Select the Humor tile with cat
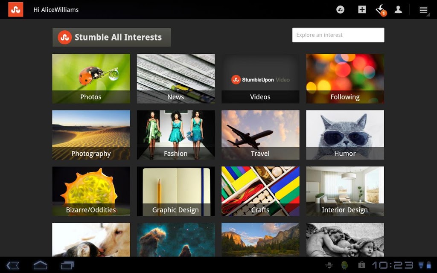The image size is (437, 273). pos(345,135)
